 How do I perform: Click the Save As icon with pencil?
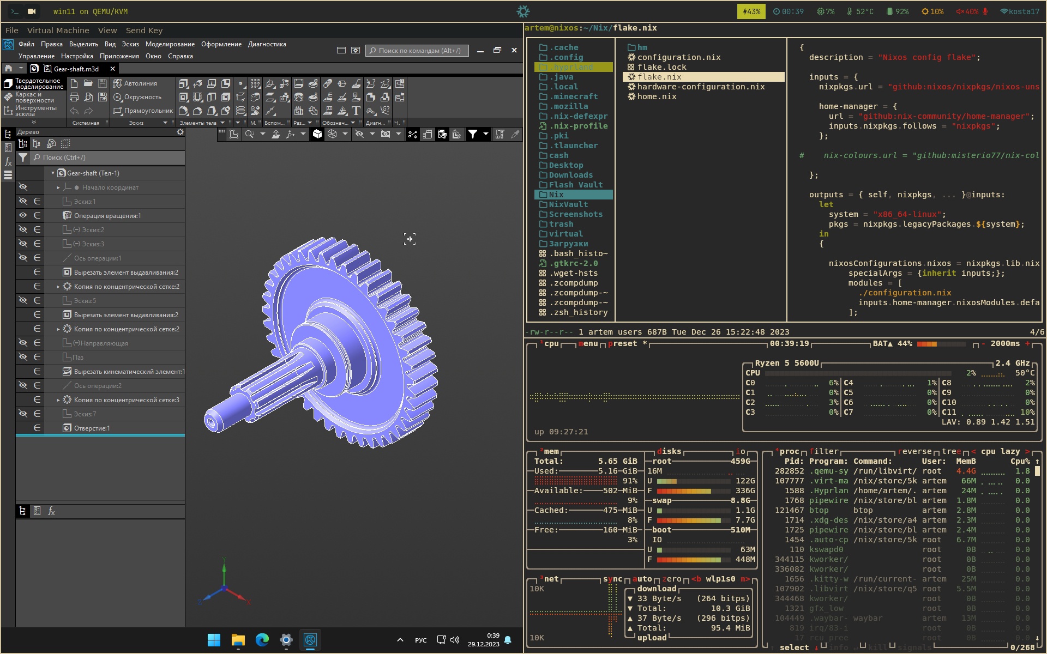(102, 97)
